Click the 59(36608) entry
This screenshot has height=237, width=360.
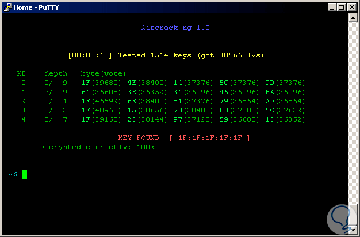(239, 119)
